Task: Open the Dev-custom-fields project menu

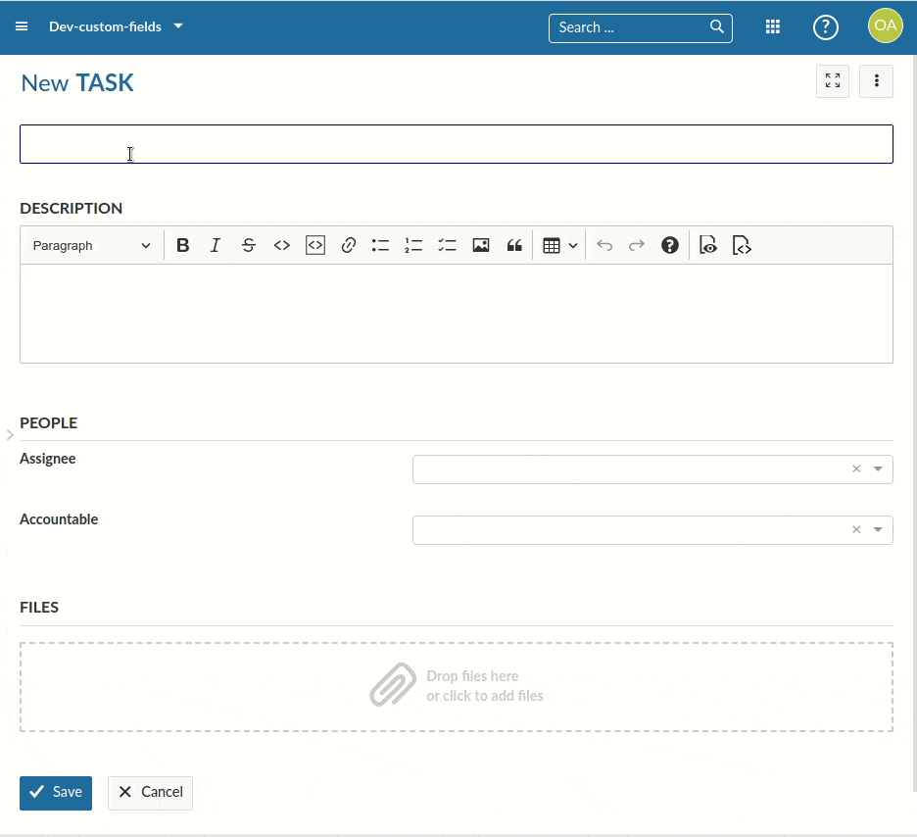Action: pos(116,26)
